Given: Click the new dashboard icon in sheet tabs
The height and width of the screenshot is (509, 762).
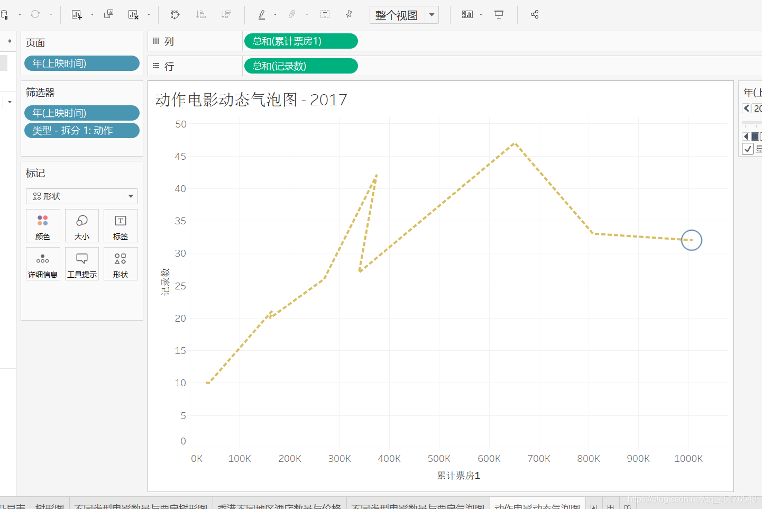Looking at the screenshot, I should (x=611, y=506).
